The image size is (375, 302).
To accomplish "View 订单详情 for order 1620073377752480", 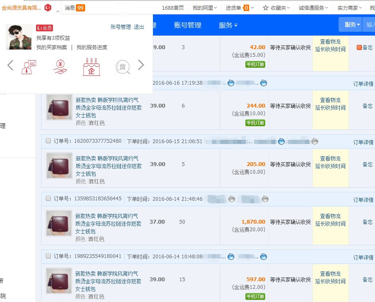I will point(363,142).
